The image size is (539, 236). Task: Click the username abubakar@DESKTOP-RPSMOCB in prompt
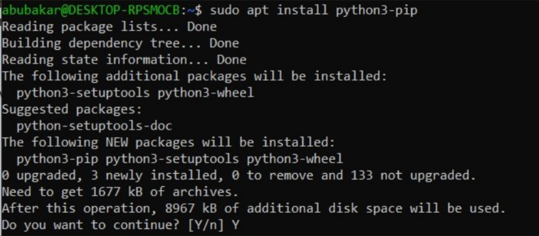point(91,11)
